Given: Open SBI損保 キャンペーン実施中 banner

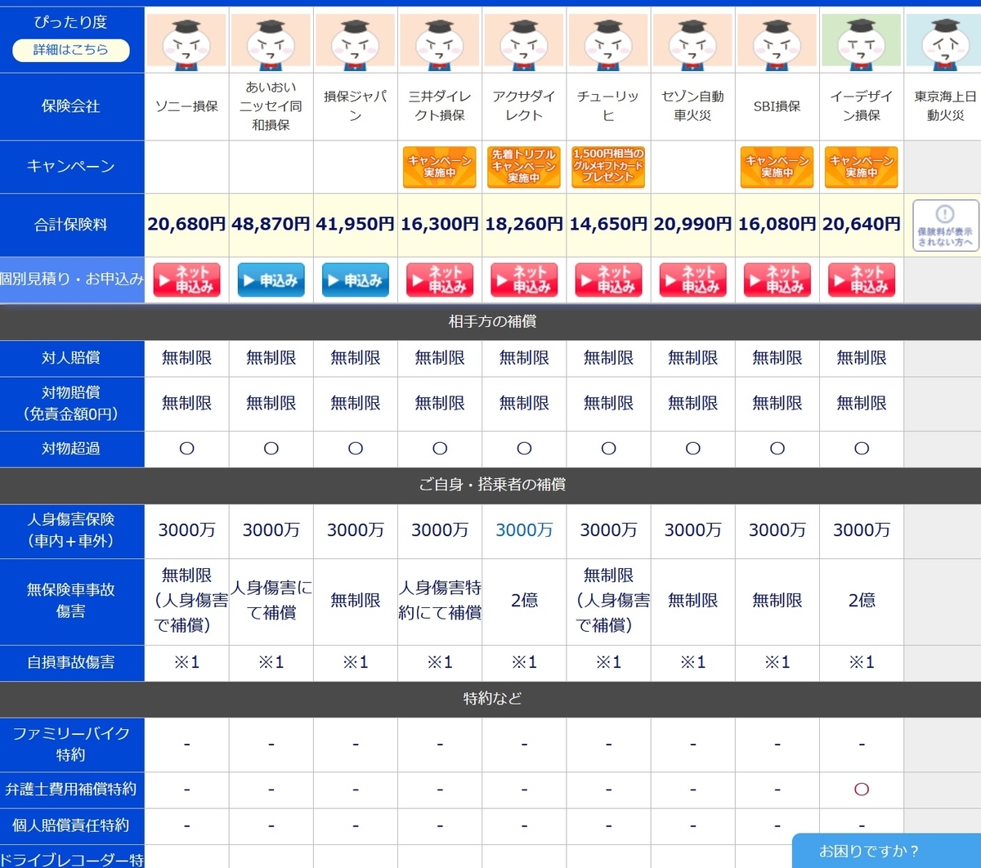Looking at the screenshot, I should (777, 167).
